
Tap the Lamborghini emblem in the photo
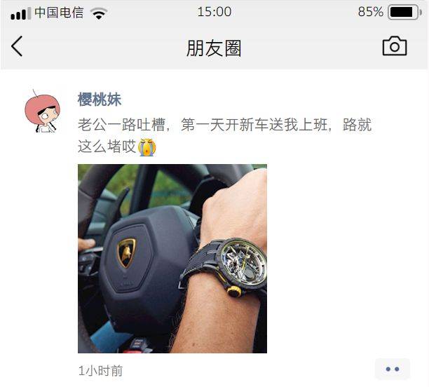point(126,252)
